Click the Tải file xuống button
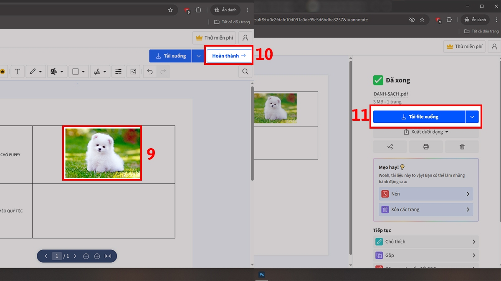 click(x=419, y=117)
